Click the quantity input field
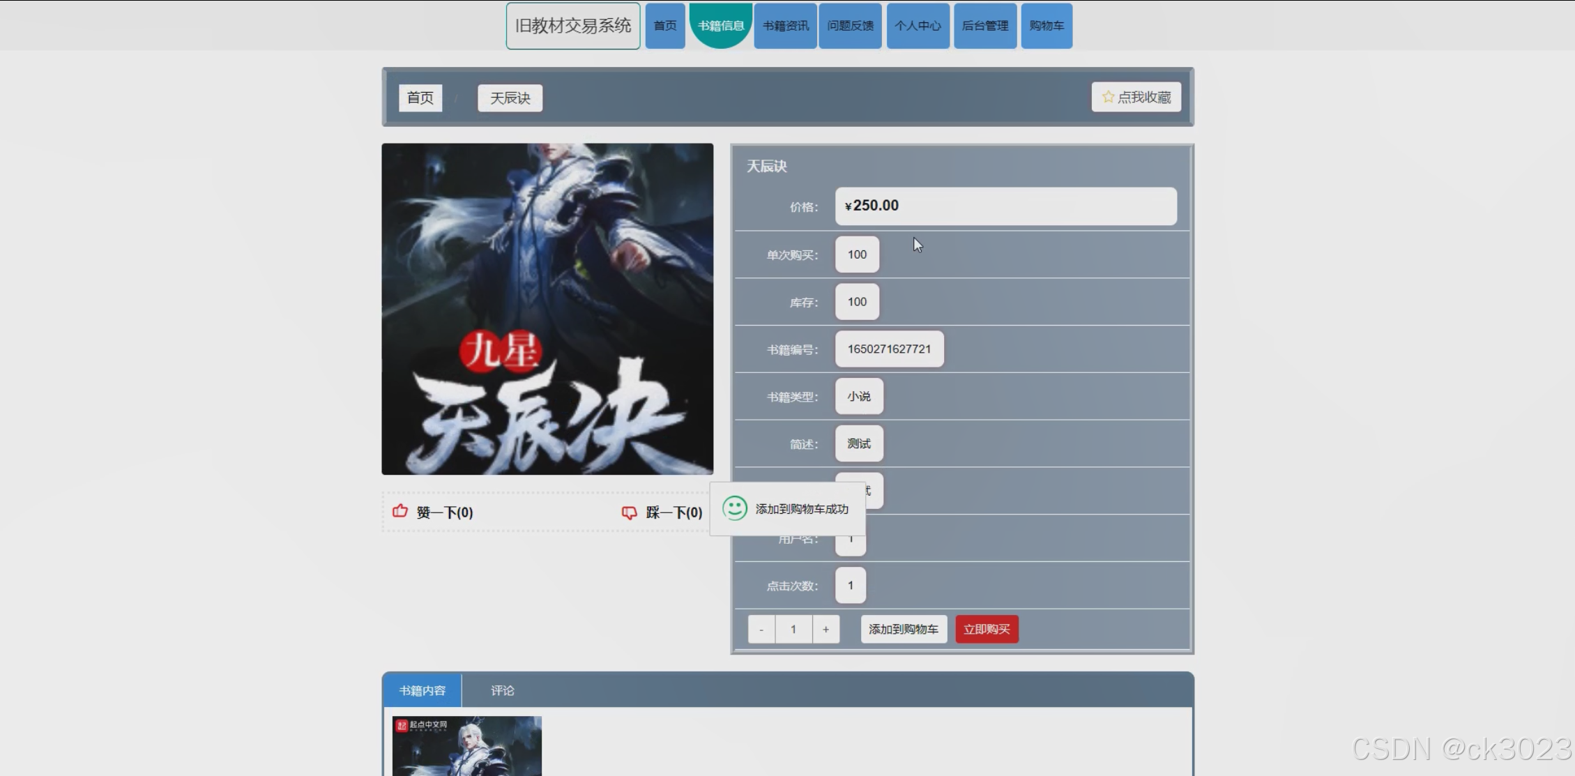 click(793, 630)
